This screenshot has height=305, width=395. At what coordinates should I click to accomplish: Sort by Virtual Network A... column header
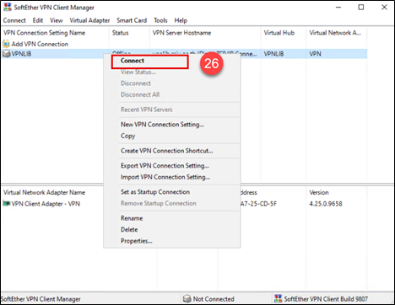[336, 33]
